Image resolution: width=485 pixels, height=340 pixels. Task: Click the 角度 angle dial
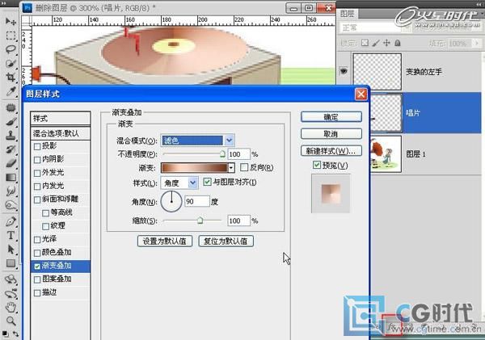coord(171,202)
